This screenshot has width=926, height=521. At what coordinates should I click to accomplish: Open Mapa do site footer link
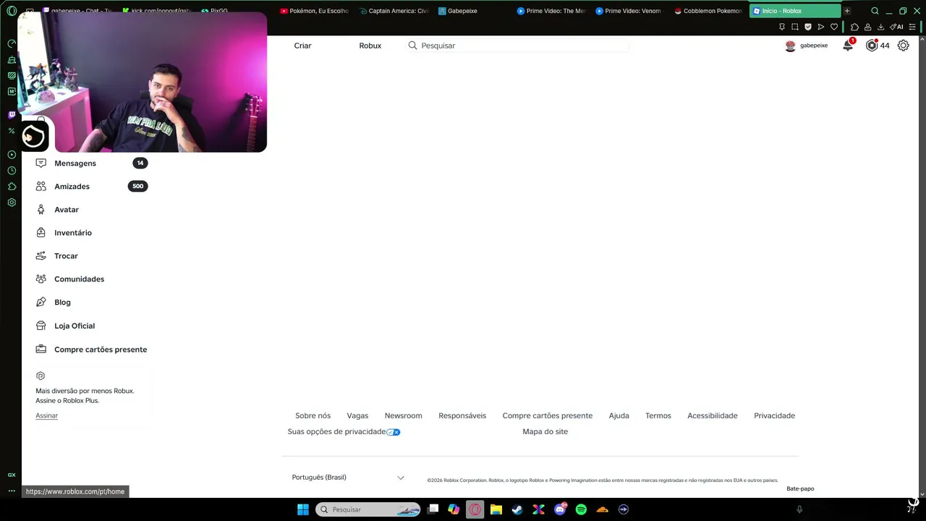tap(545, 432)
